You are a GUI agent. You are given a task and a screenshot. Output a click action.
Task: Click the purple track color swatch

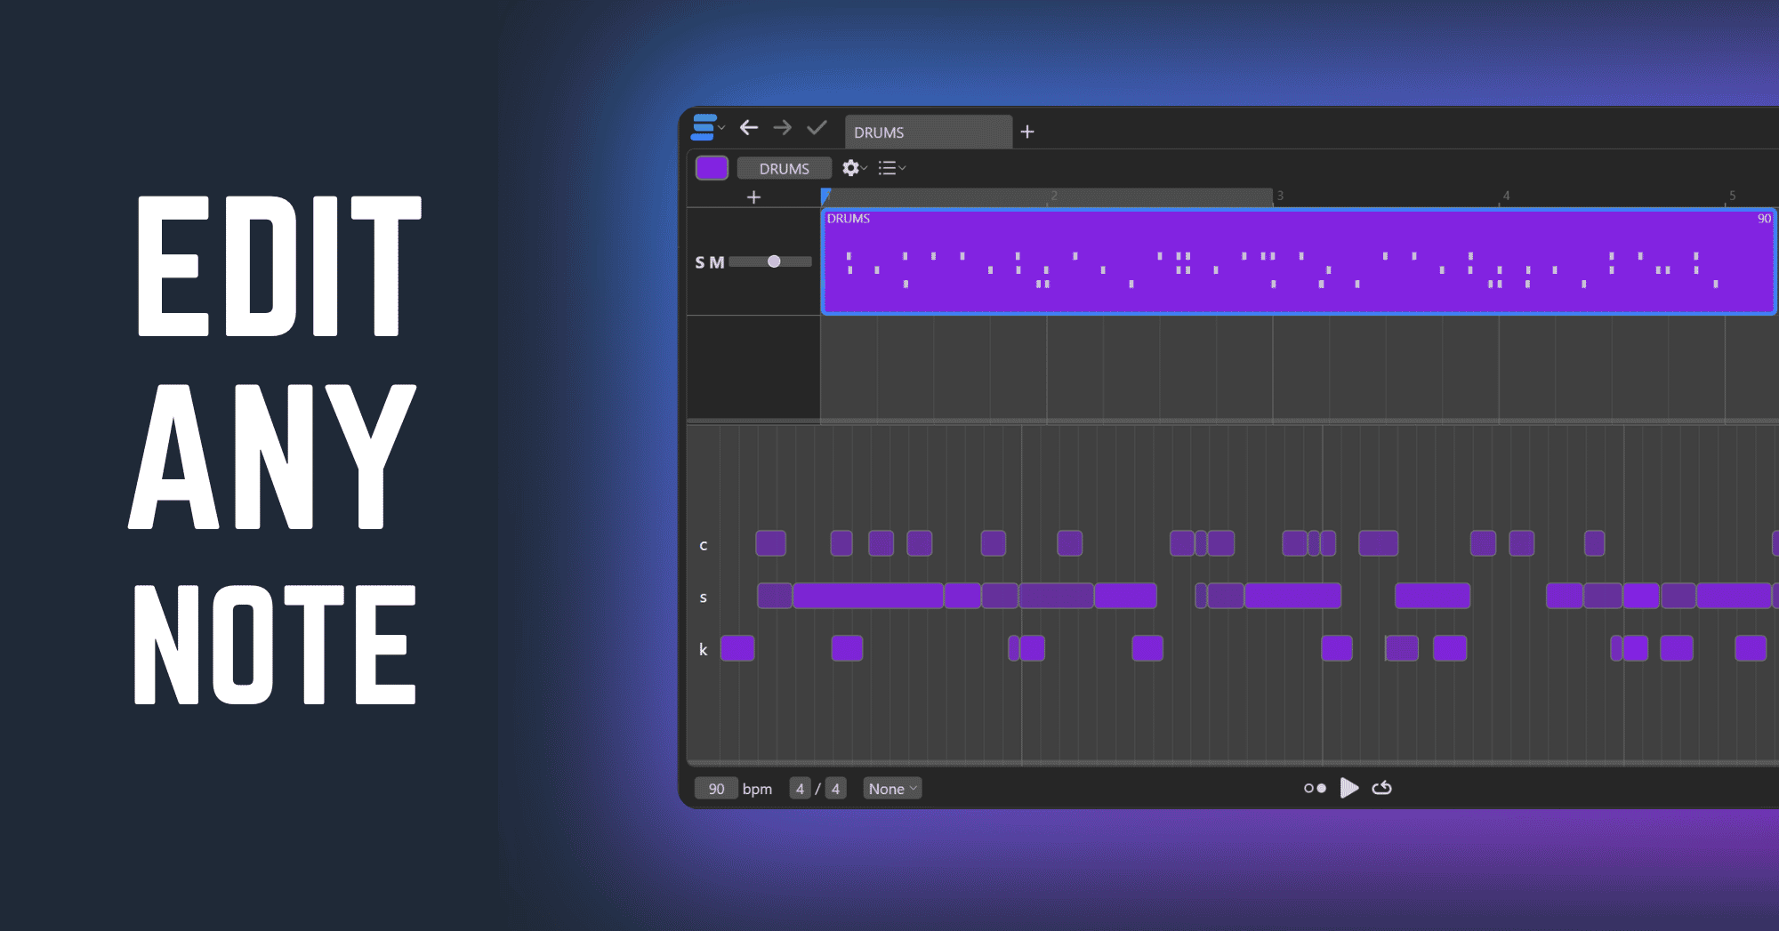(x=712, y=168)
